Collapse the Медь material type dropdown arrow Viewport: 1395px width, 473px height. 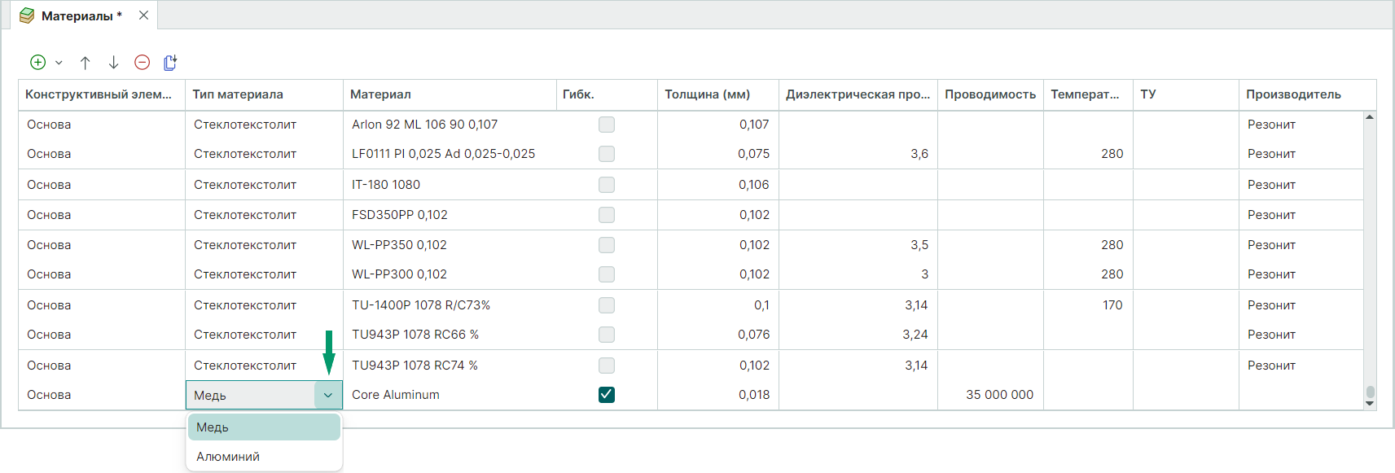[x=328, y=396]
